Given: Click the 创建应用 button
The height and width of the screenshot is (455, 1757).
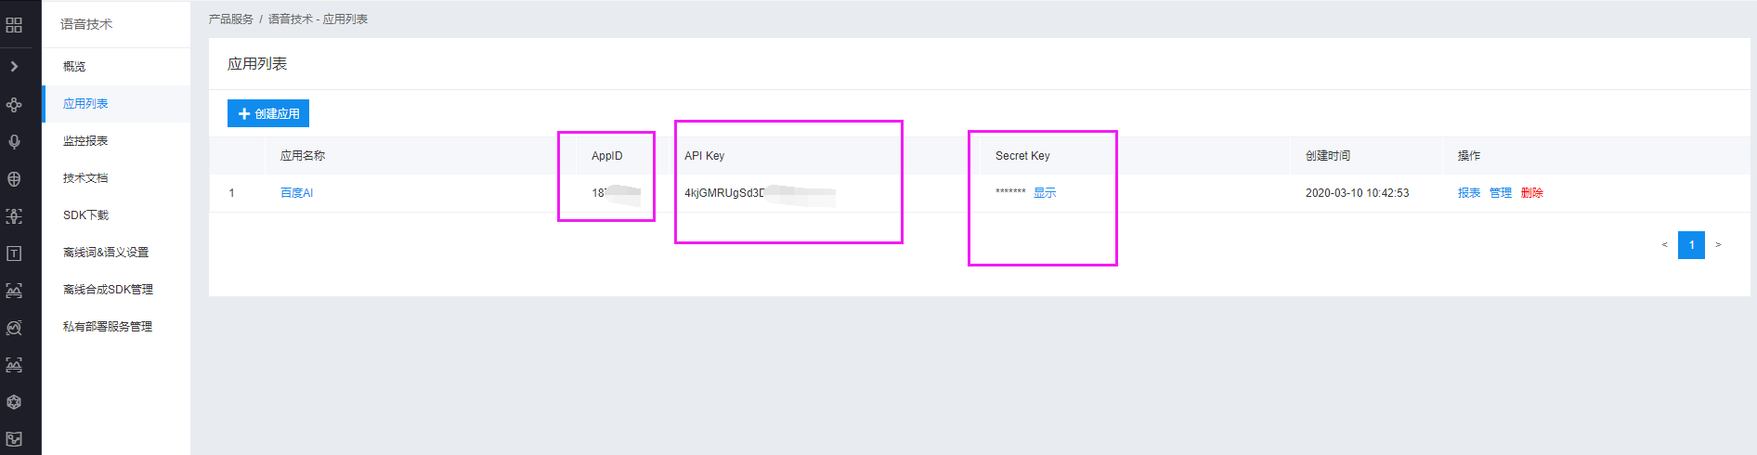Looking at the screenshot, I should tap(268, 113).
